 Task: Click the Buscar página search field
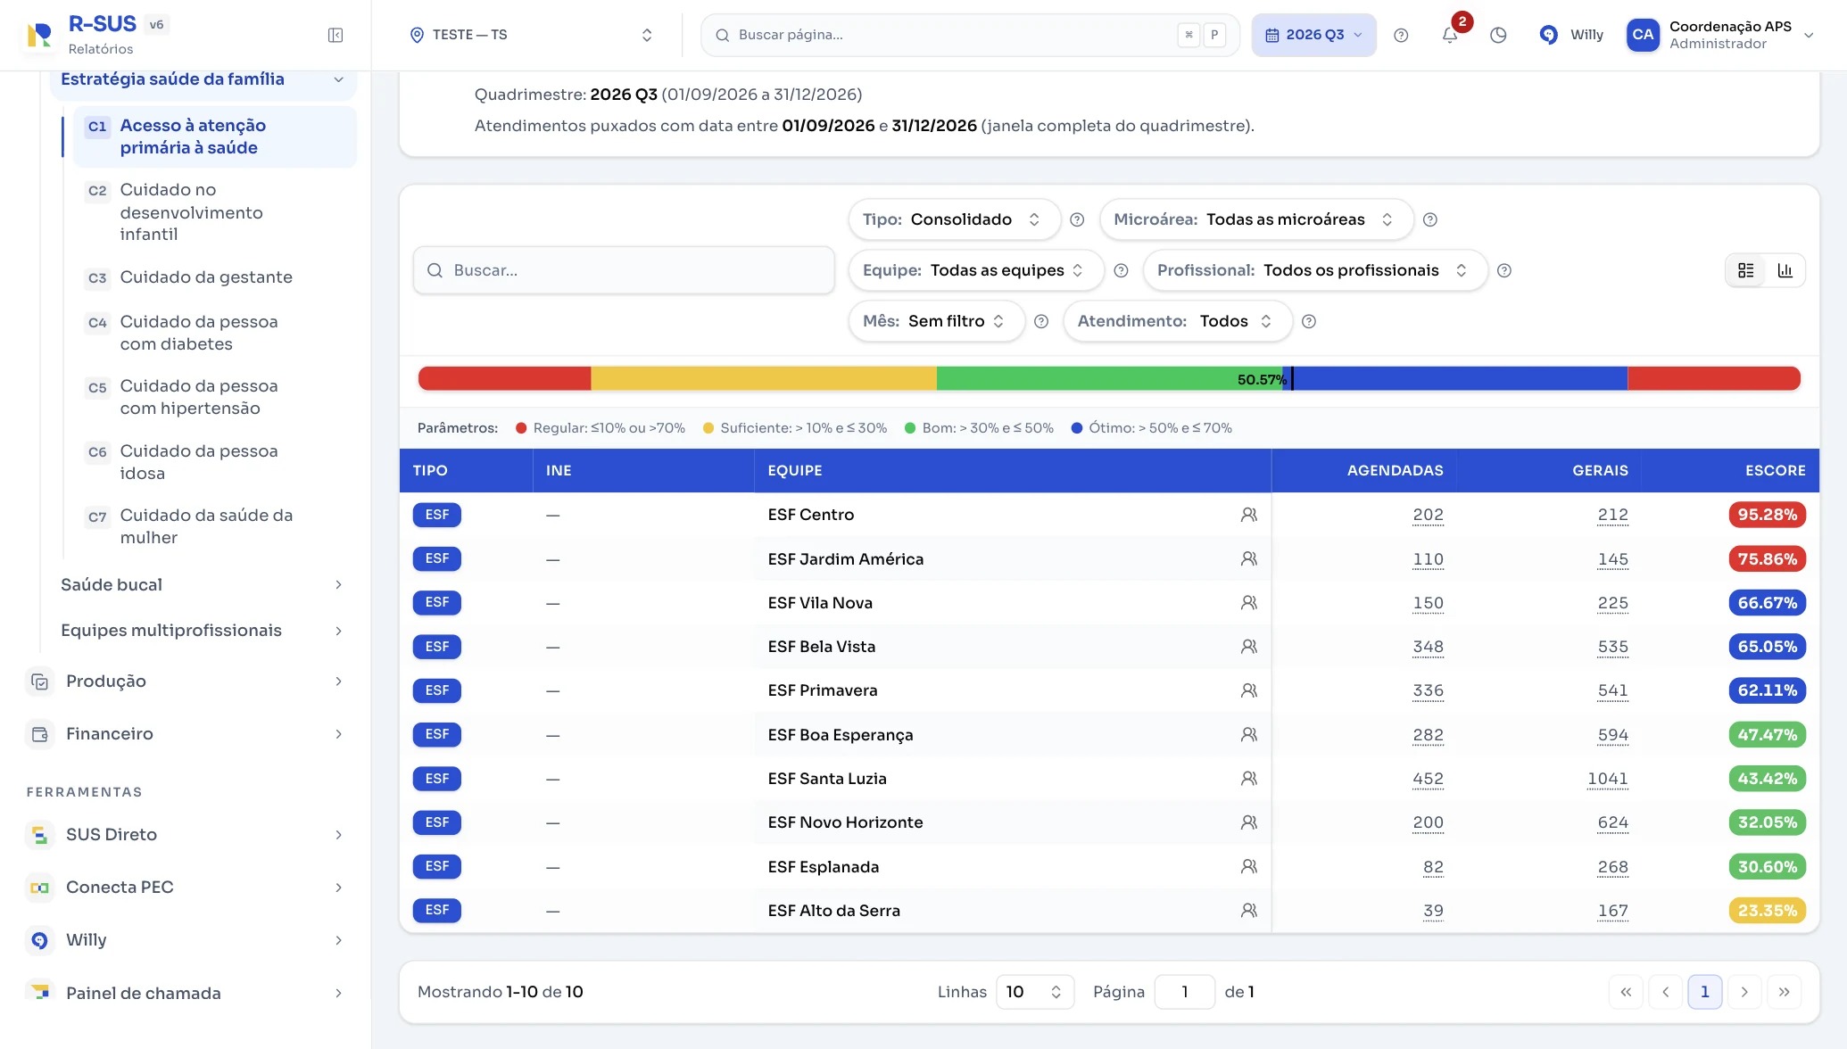point(970,35)
